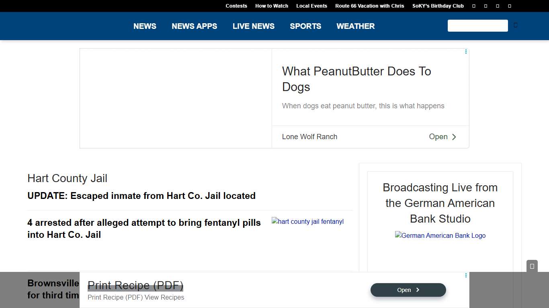549x308 pixels.
Task: Open the Route 66 Vacation with Chris link
Action: pos(370,6)
